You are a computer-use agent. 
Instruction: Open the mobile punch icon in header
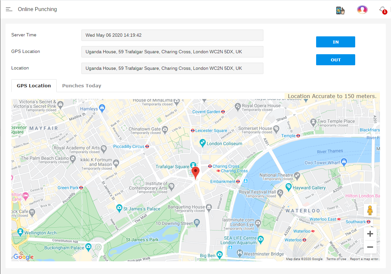(x=340, y=10)
